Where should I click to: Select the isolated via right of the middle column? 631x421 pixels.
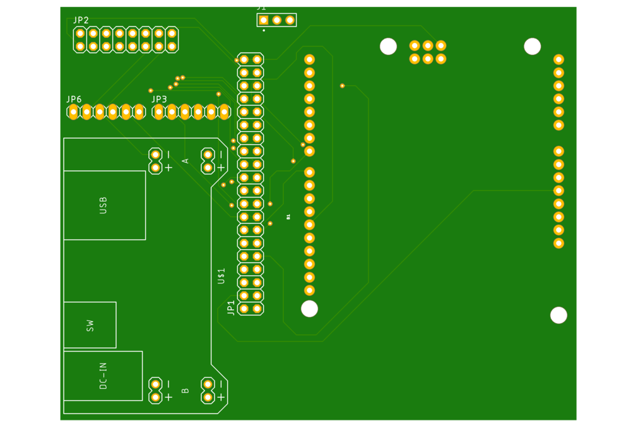[343, 86]
